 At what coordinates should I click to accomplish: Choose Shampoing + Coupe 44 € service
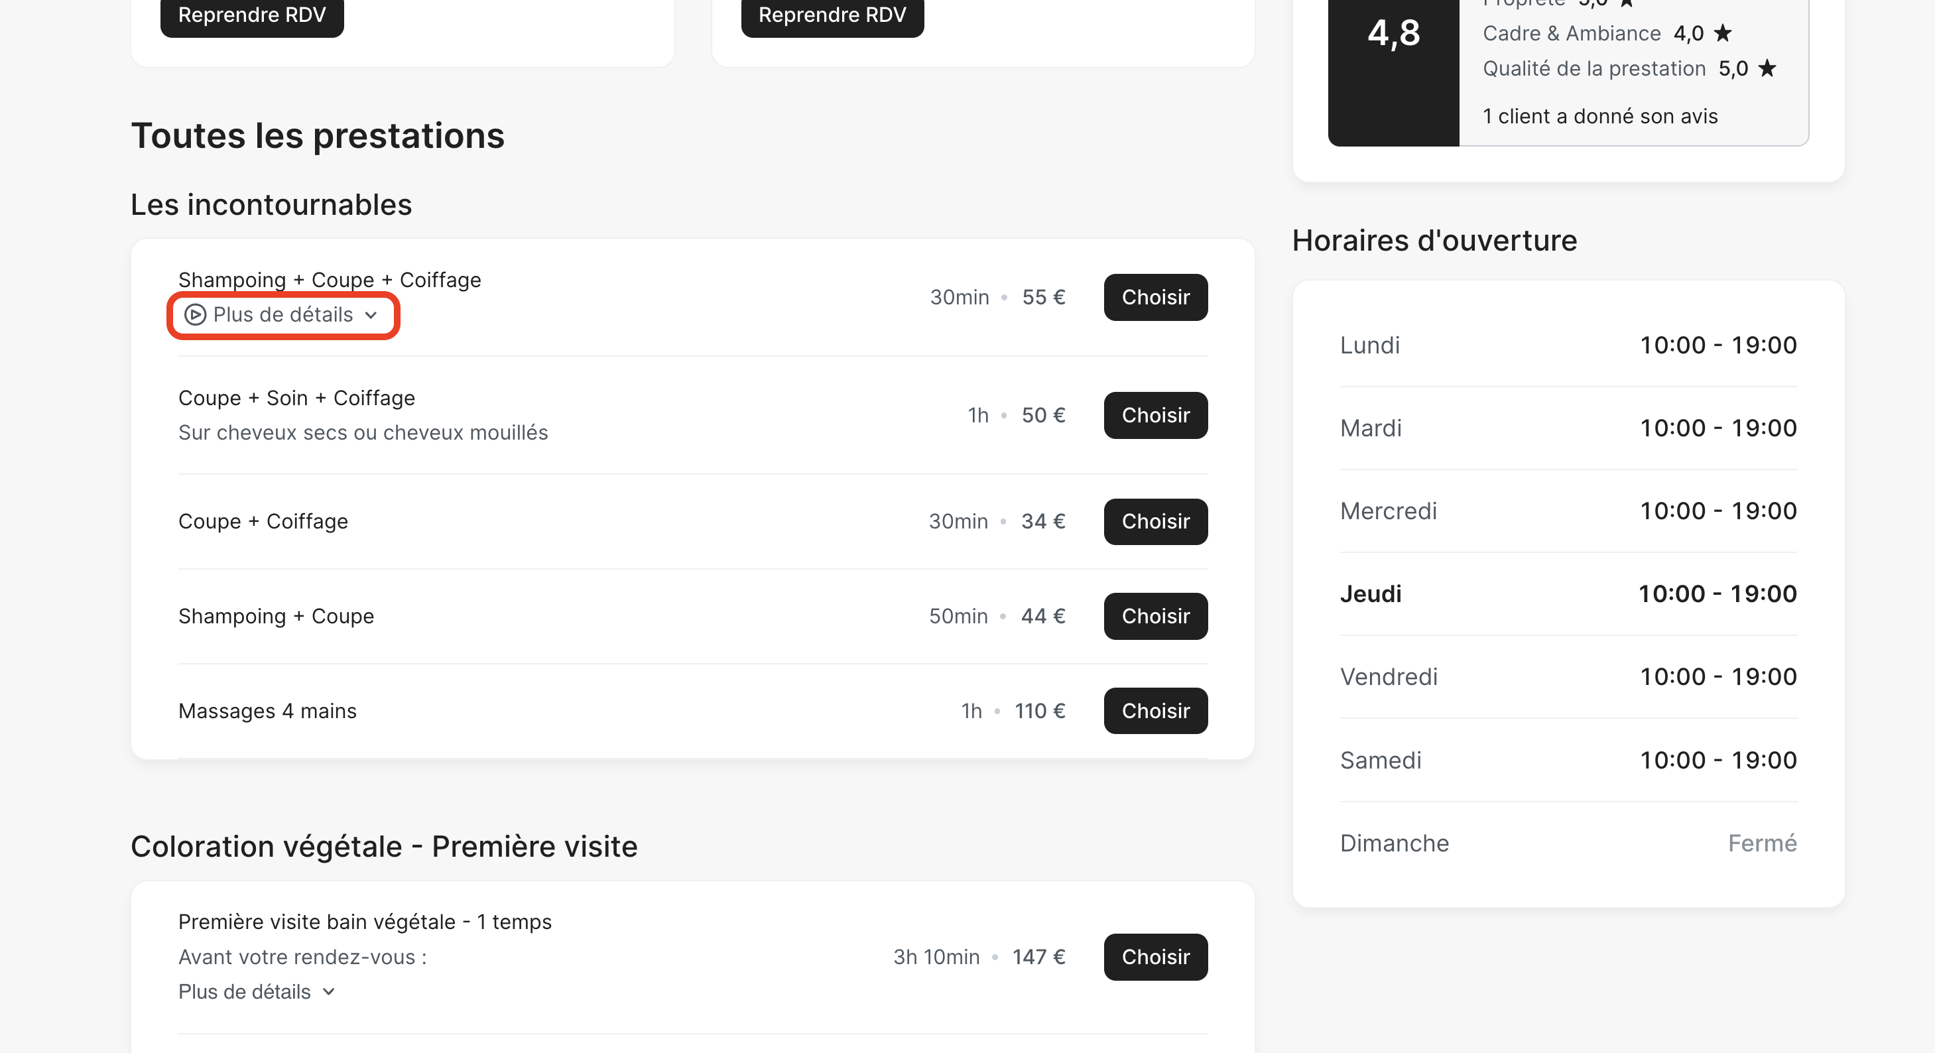[1155, 616]
